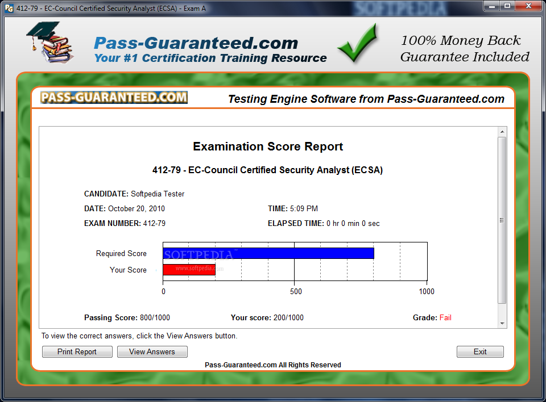This screenshot has width=546, height=402.
Task: Click 'Examination Score Report' heading
Action: coord(268,146)
